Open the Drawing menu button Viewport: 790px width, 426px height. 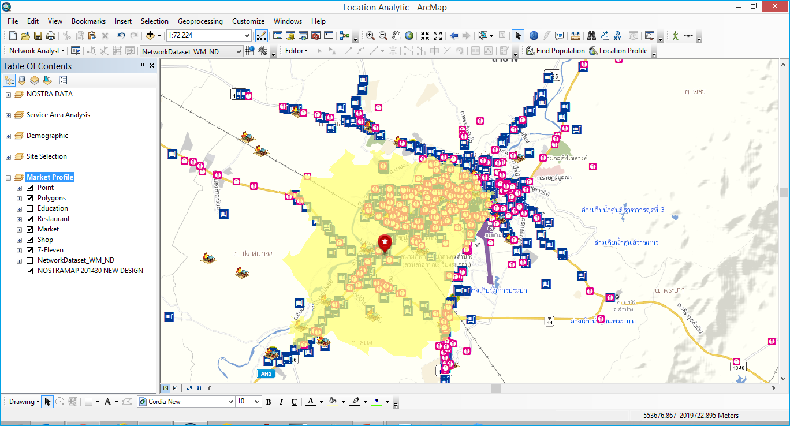tap(24, 402)
